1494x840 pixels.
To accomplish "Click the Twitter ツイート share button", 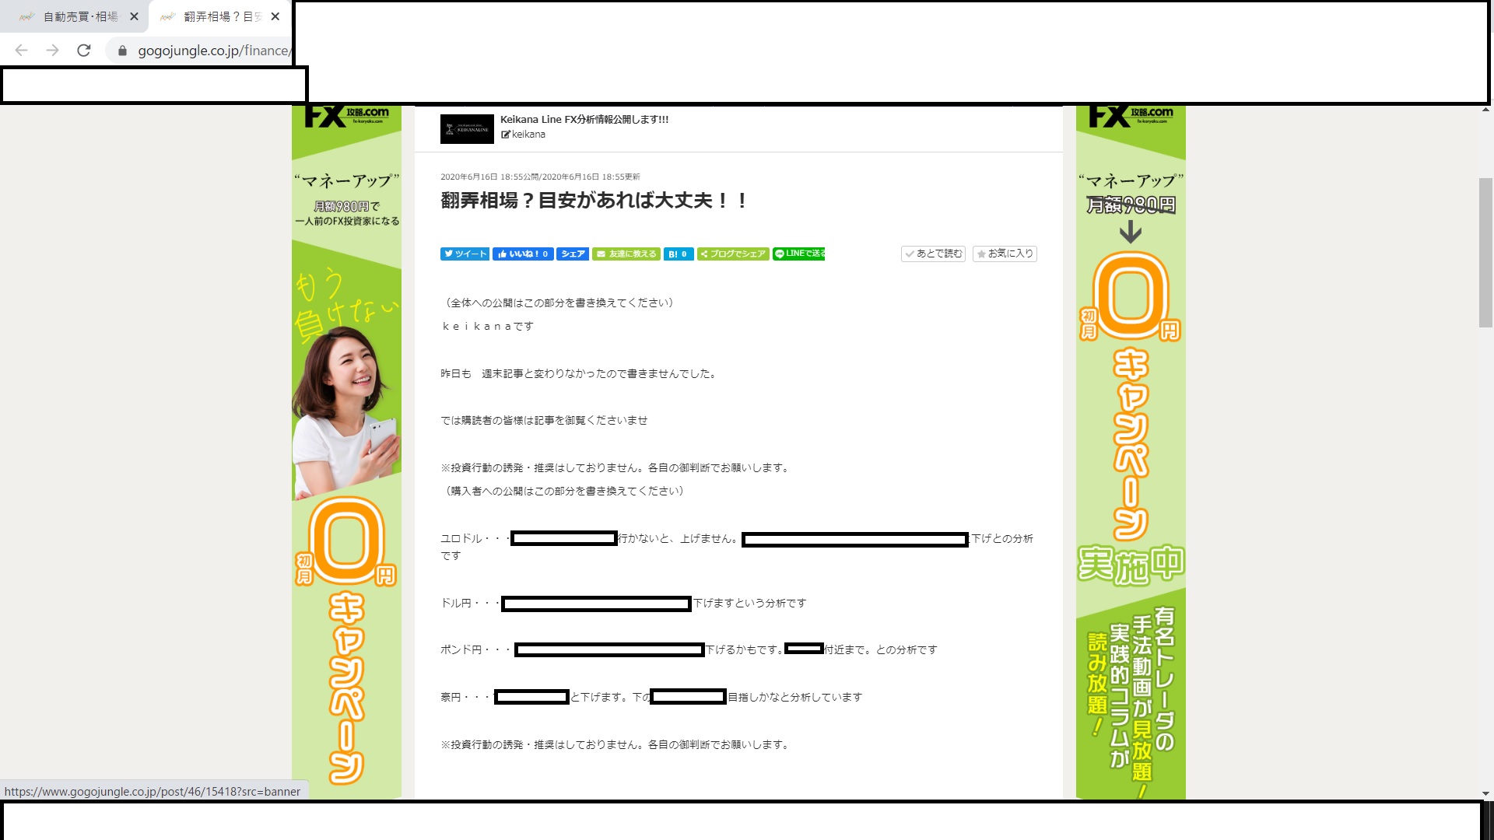I will click(465, 254).
